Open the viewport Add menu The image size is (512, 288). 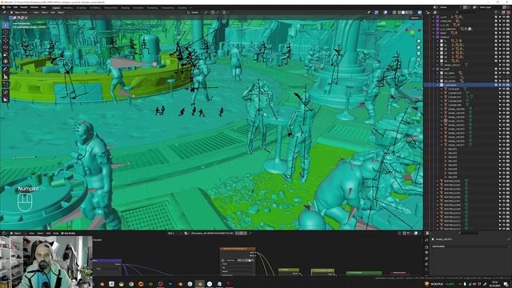[53, 13]
